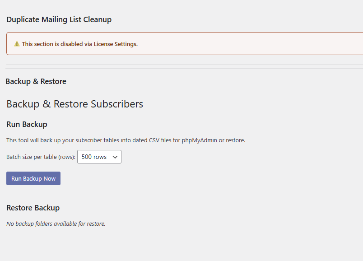Viewport: 363px width, 261px height.
Task: Click the Restore Backup subheading
Action: pos(33,208)
